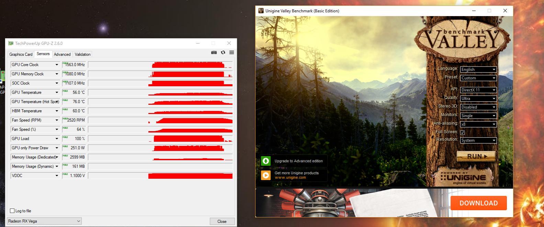
Task: Click the GPU Memory Clock 1080.0 MHz value
Action: 74,74
